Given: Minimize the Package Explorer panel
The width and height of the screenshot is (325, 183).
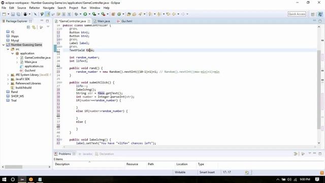Looking at the screenshot, I should click(x=42, y=21).
